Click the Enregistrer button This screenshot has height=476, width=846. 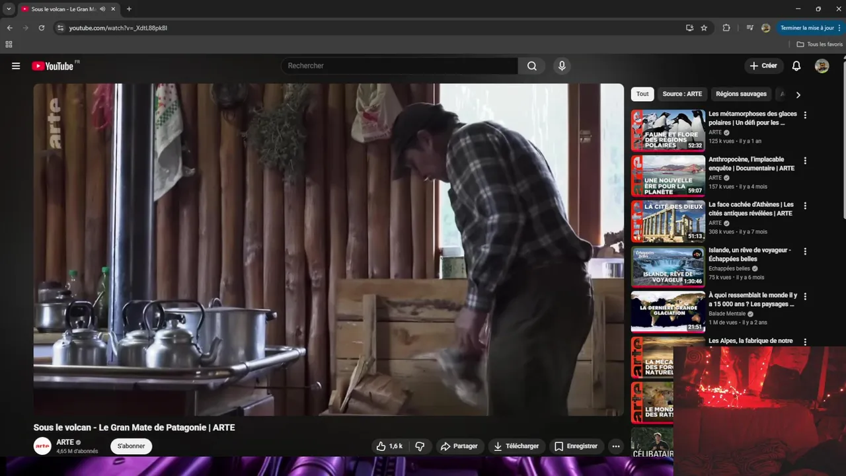tap(576, 446)
